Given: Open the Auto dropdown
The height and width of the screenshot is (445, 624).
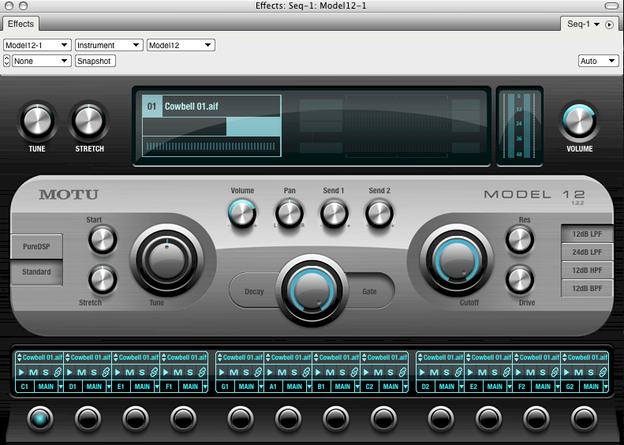Looking at the screenshot, I should click(599, 61).
